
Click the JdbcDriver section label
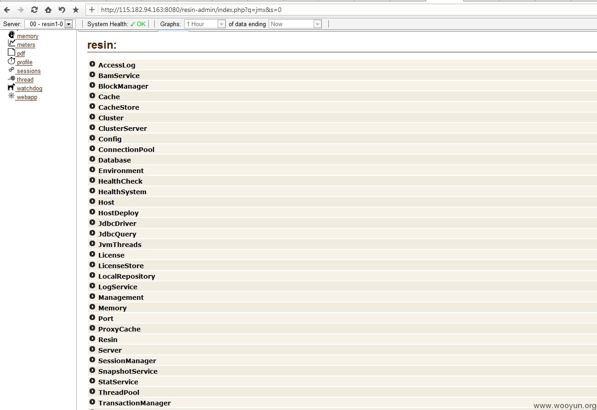(x=117, y=224)
